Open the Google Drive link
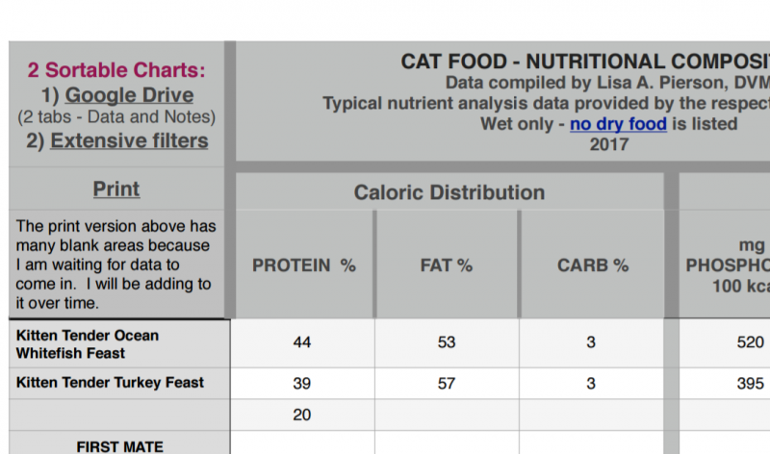770x454 pixels. point(129,95)
